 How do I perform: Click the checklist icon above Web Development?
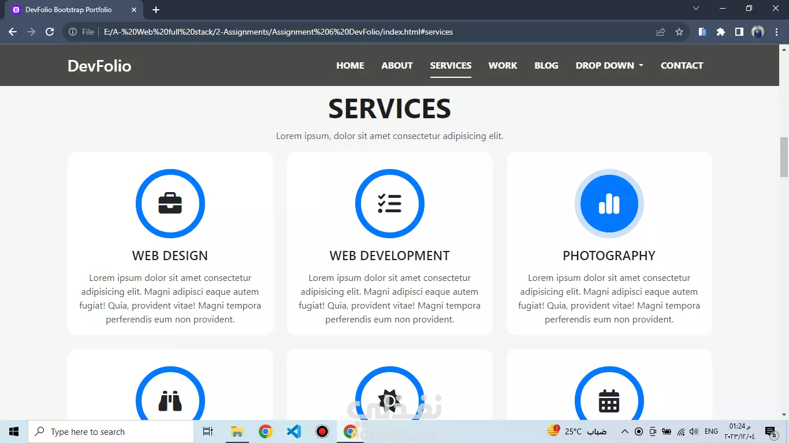(389, 204)
